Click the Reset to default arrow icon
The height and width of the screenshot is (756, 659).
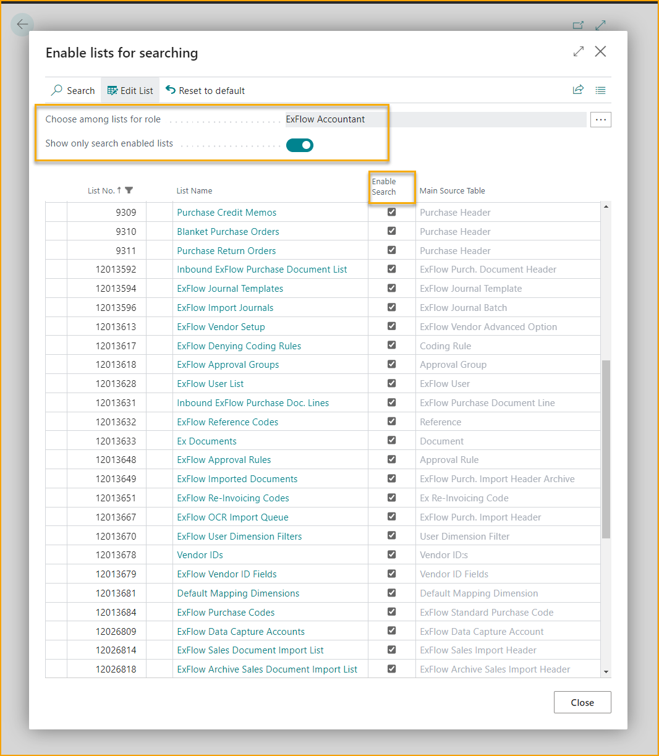pyautogui.click(x=171, y=90)
